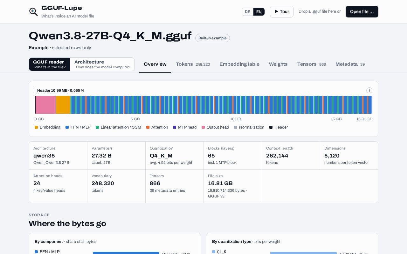
Task: Click the Dimensions value 5,120
Action: point(332,156)
